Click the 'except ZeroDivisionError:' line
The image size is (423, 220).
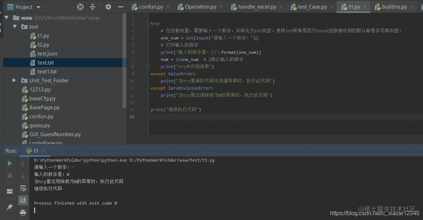[182, 88]
